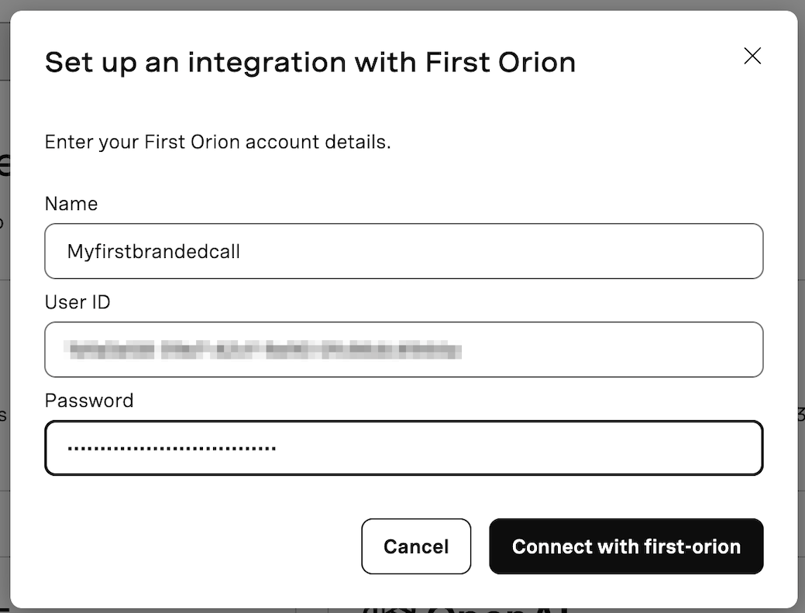Select the Name input containing Myfirstbrandedcall
Image resolution: width=805 pixels, height=613 pixels.
pyautogui.click(x=404, y=251)
